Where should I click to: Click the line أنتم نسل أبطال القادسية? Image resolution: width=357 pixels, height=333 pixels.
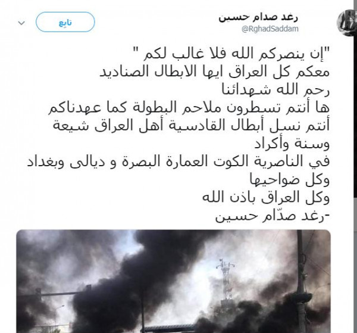click(191, 126)
